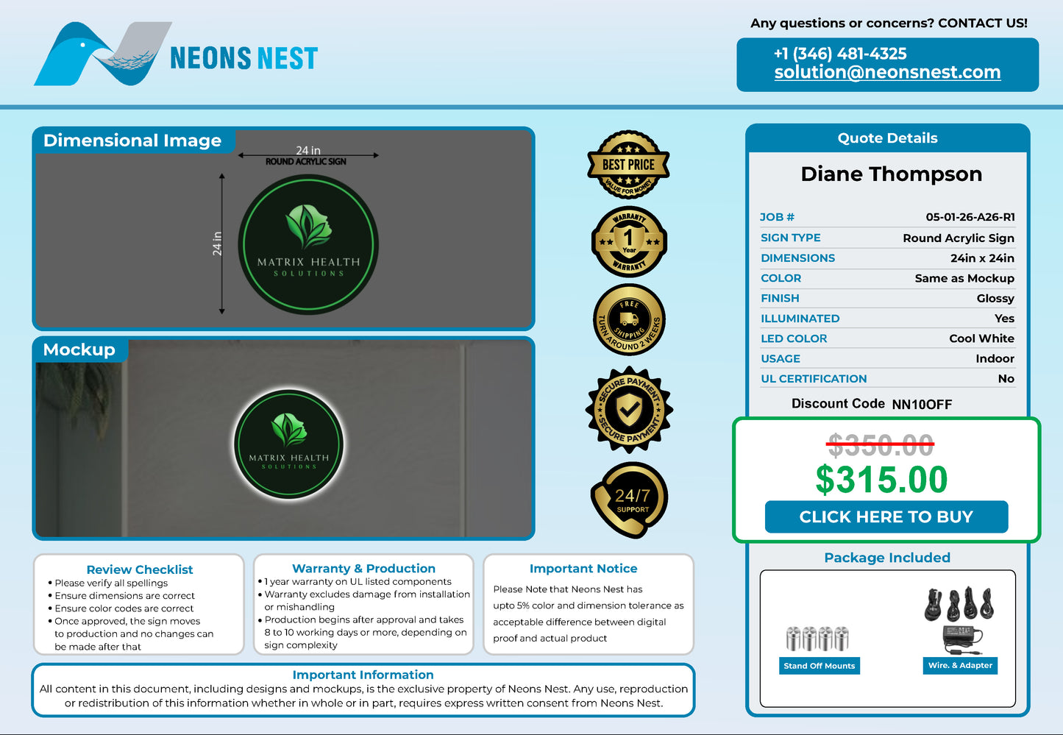
Task: Click the 24in x 24in dimensions value
Action: click(x=982, y=258)
